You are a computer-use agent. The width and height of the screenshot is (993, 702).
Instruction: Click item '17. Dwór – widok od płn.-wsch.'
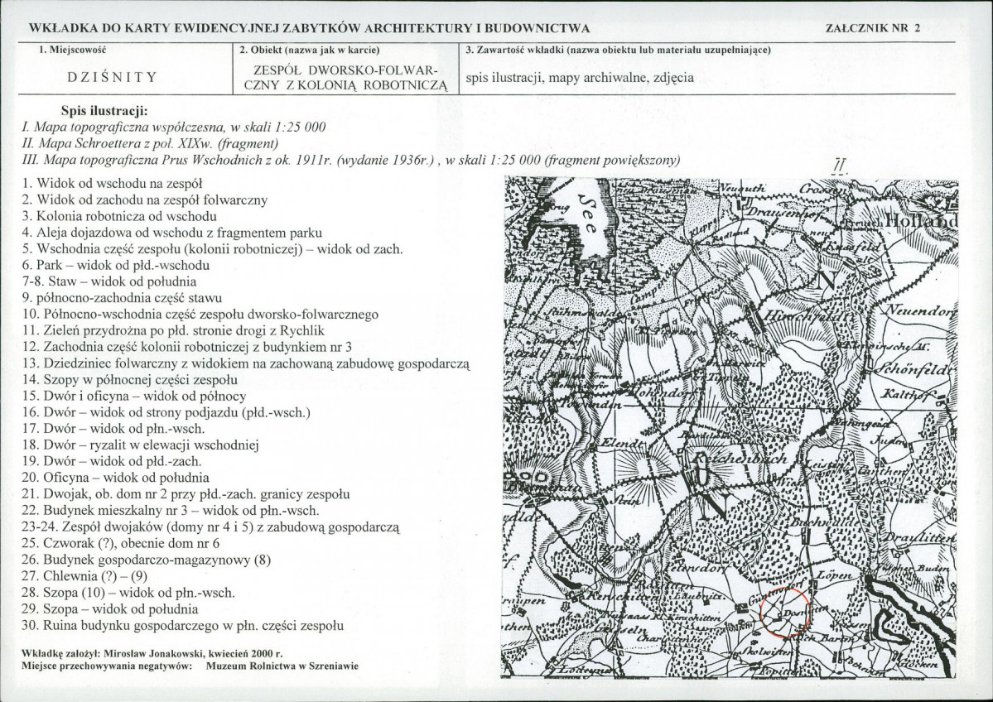[113, 429]
